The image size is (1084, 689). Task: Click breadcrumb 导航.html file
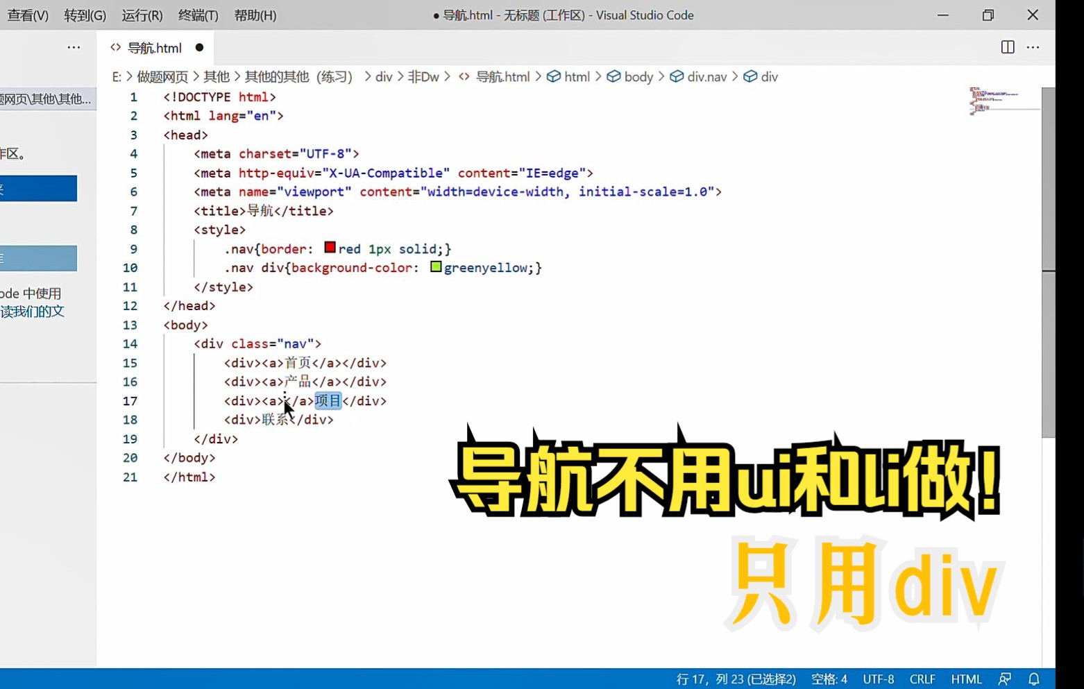(x=502, y=77)
